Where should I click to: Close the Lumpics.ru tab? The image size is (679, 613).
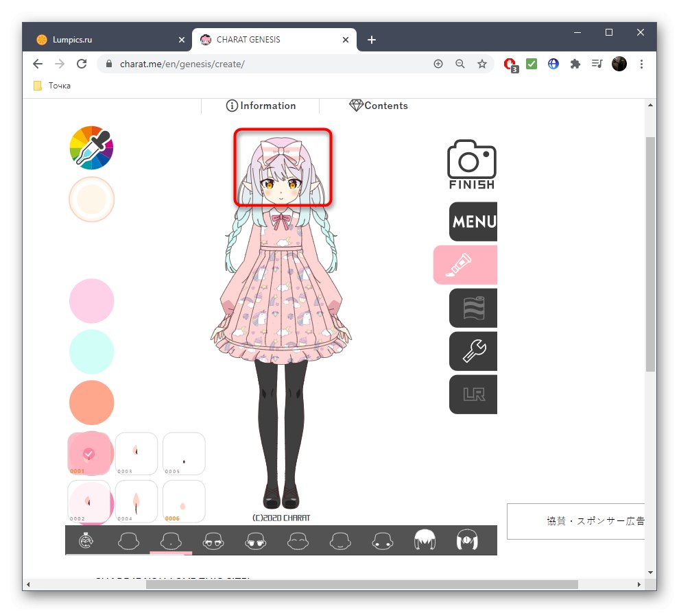pyautogui.click(x=182, y=40)
